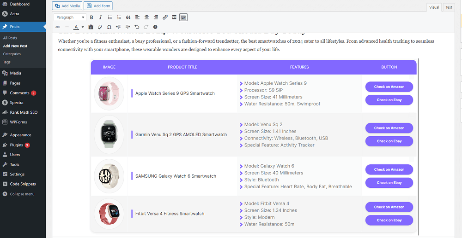Screen dimensions: 462x238
Task: Go to All Posts
Action: tap(10, 38)
